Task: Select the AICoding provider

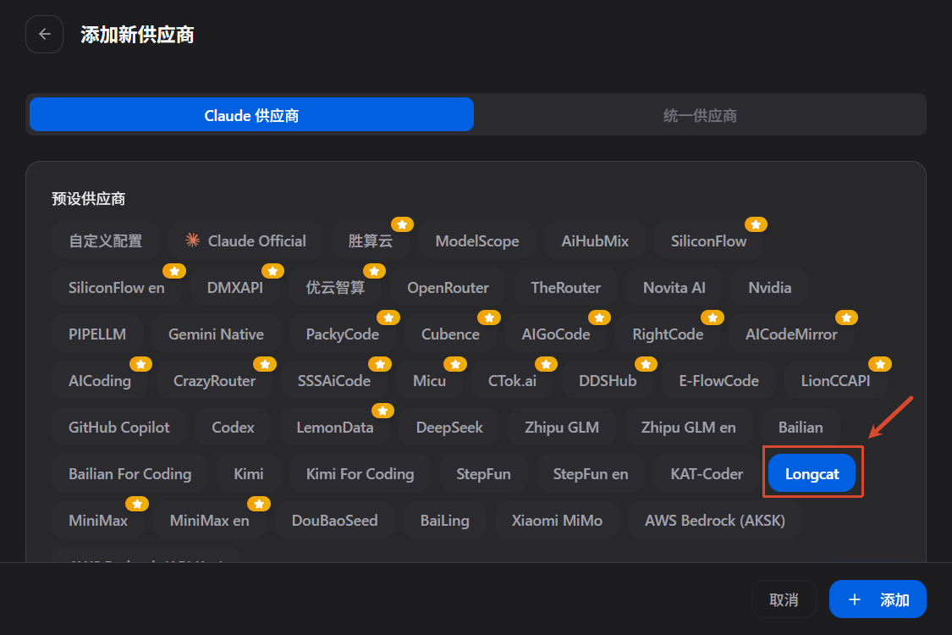Action: (100, 381)
